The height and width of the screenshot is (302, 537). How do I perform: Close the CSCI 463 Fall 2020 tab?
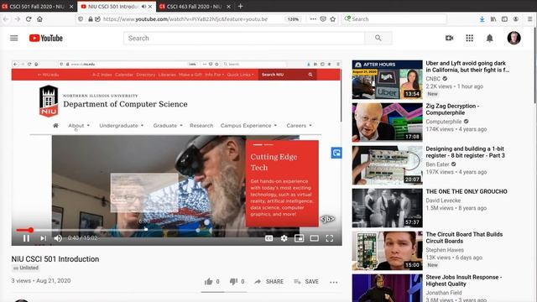point(228,7)
